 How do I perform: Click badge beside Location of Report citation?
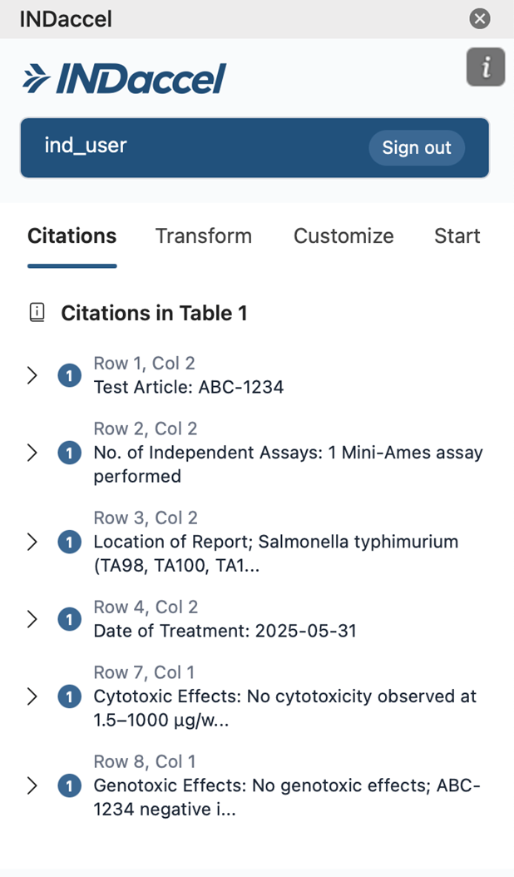click(x=69, y=543)
